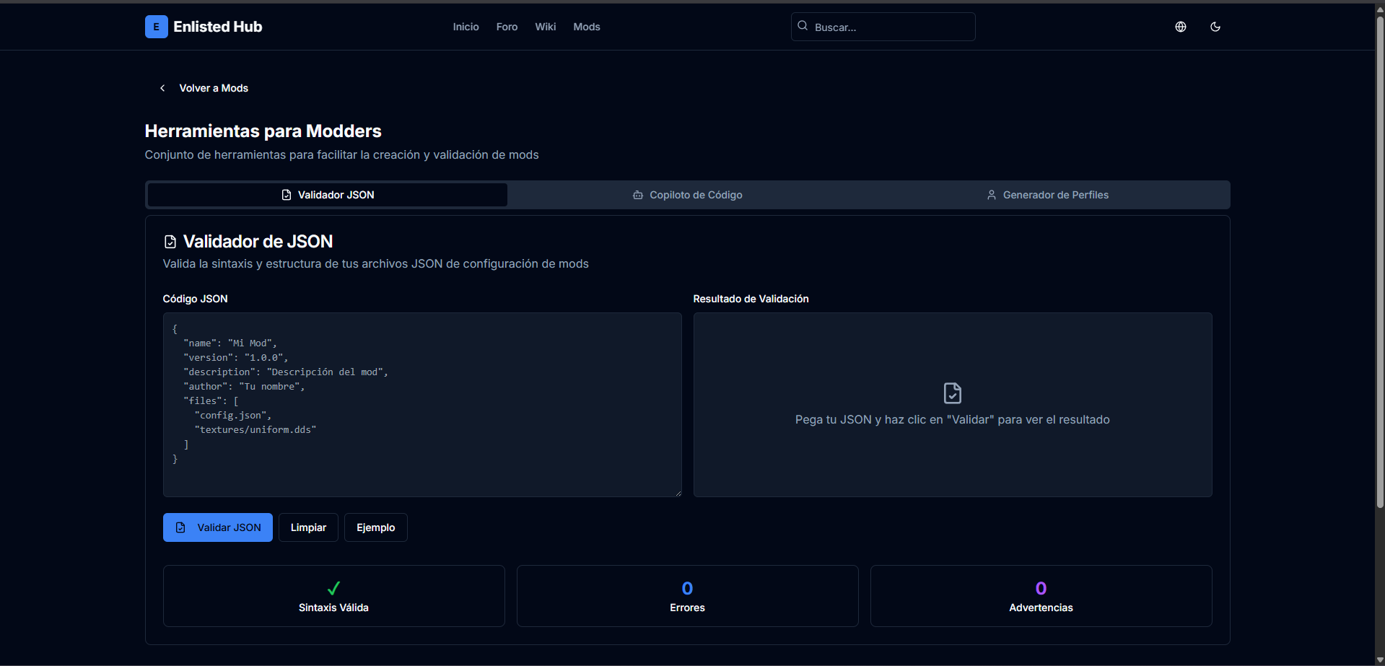Click the file-check icon in result panel
1385x666 pixels.
[x=952, y=393]
